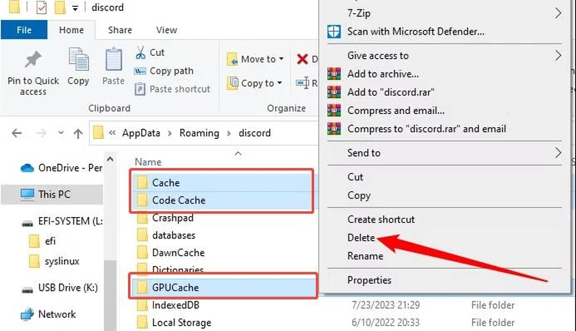Click discord in the address path
This screenshot has width=576, height=331.
coord(255,133)
